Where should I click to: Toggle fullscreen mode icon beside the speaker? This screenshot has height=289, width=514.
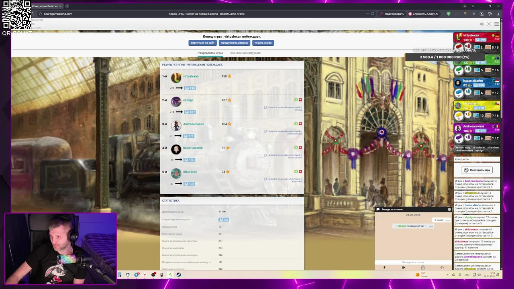pyautogui.click(x=489, y=24)
